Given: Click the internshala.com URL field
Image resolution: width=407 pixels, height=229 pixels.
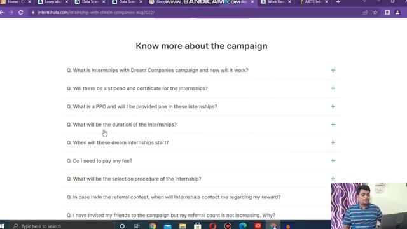Looking at the screenshot, I should 96,13.
